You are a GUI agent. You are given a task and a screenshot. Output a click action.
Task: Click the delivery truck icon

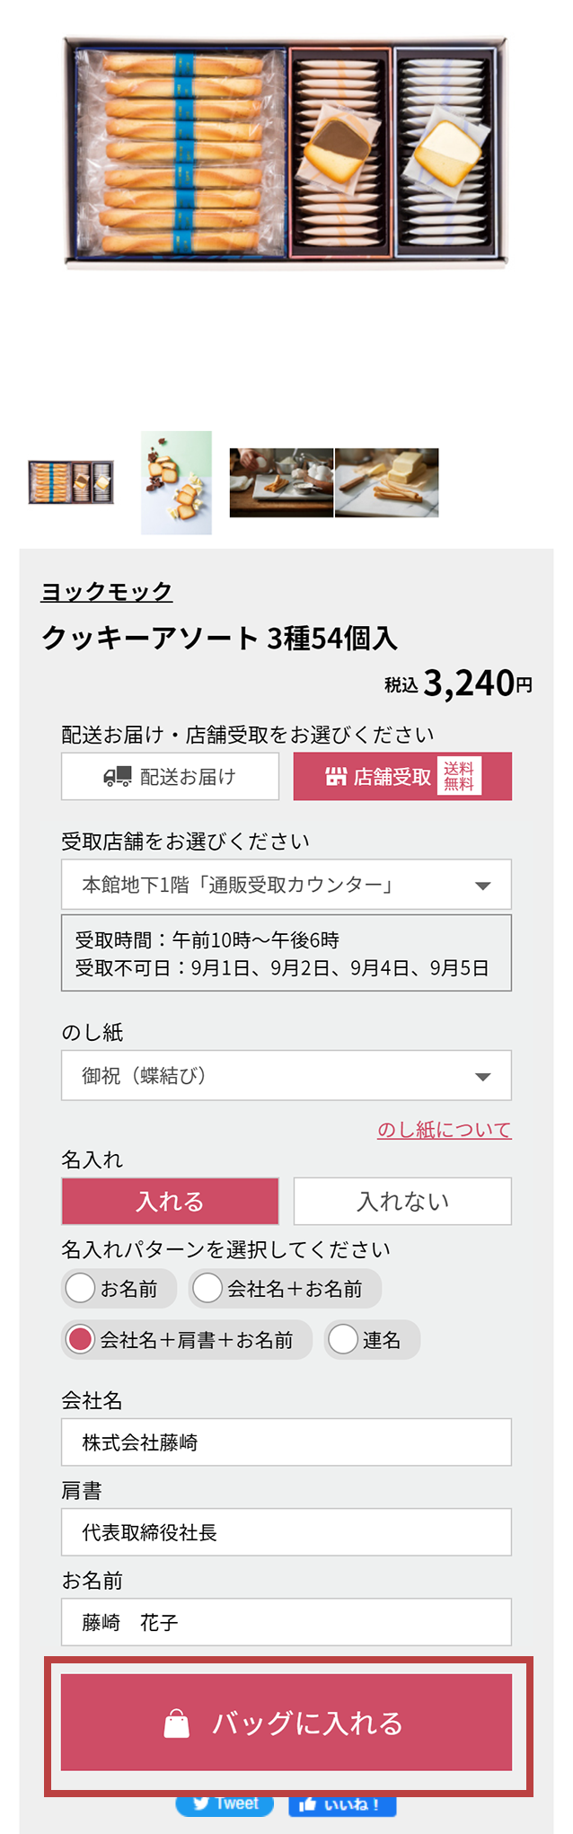point(118,777)
